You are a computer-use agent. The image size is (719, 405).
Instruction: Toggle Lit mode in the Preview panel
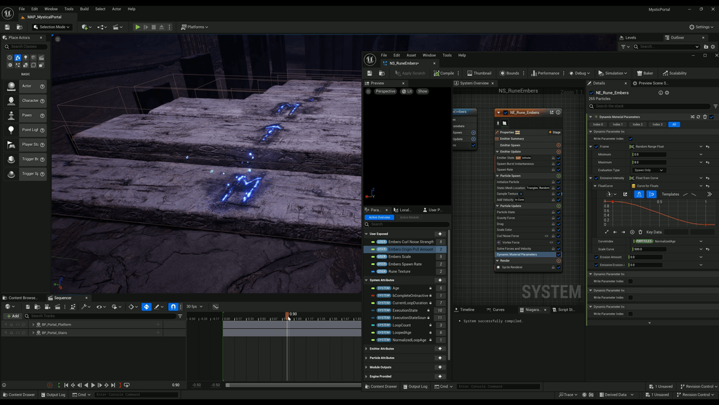(x=407, y=91)
